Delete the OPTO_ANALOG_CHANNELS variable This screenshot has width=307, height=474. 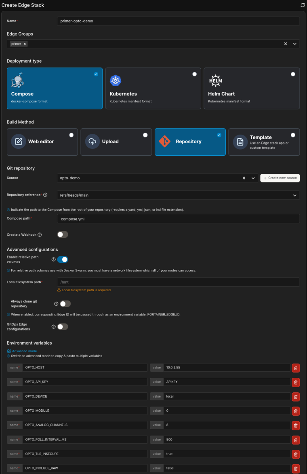(x=296, y=425)
